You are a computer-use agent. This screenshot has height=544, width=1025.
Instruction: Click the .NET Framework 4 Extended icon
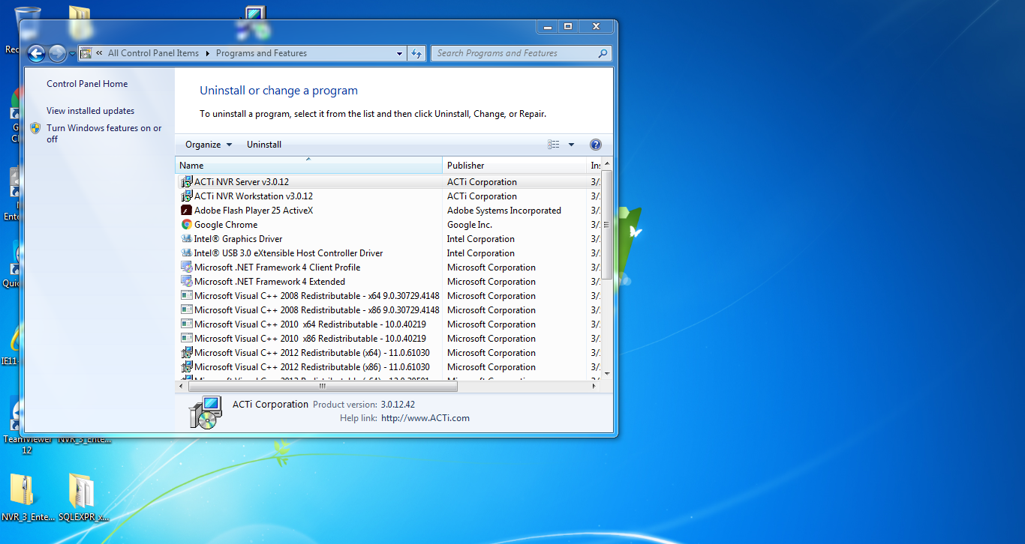pyautogui.click(x=187, y=282)
